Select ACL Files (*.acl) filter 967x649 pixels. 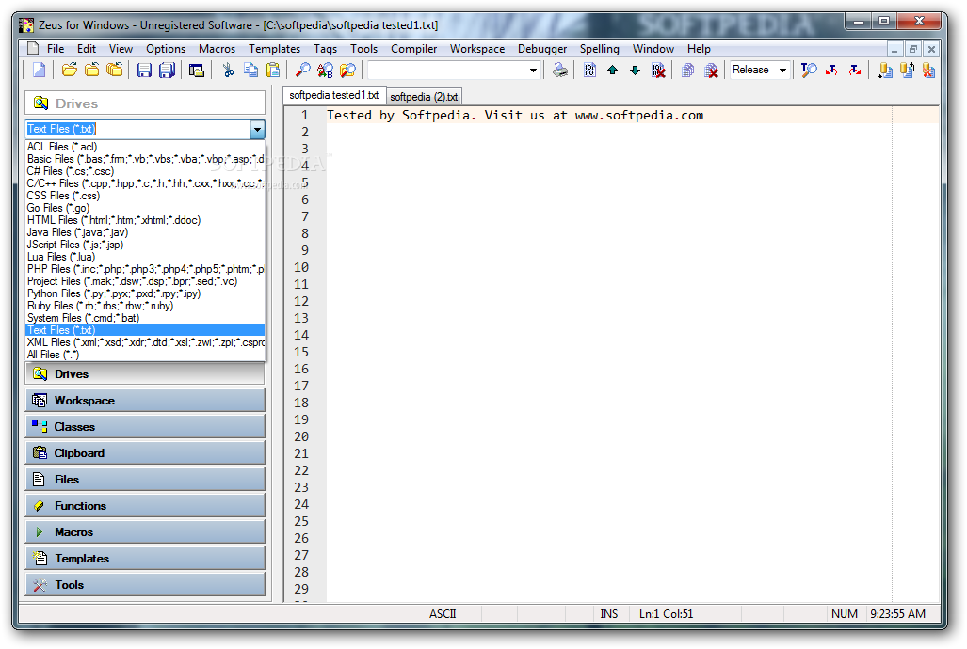click(x=146, y=147)
